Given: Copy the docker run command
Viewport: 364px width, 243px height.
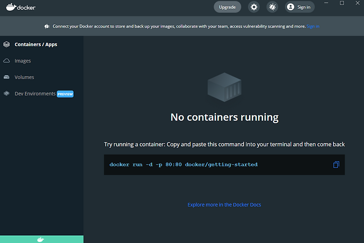Looking at the screenshot, I should tap(336, 164).
